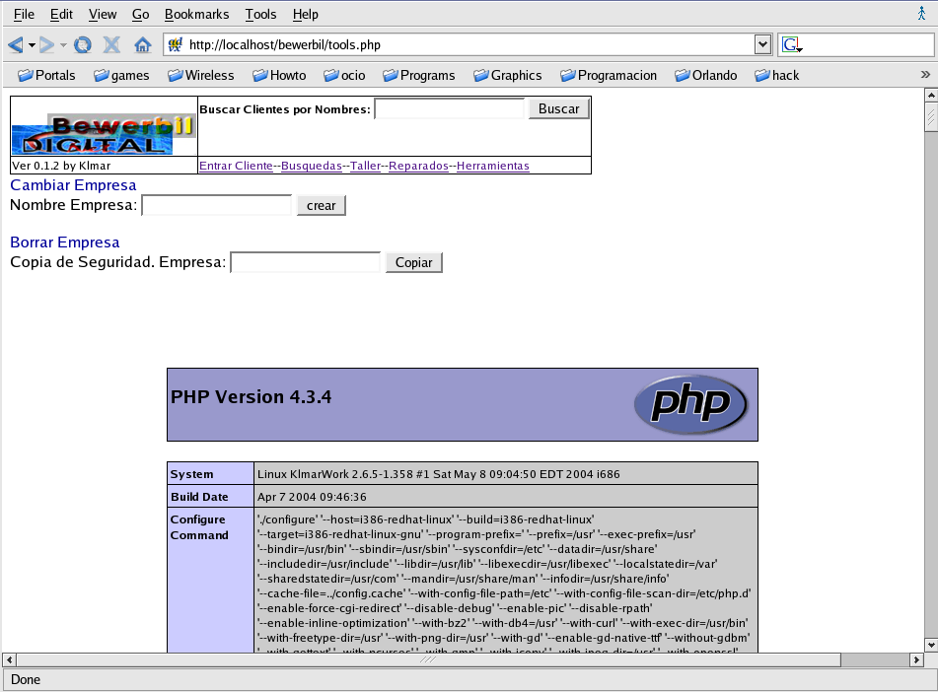Follow the Herramientas link

493,166
